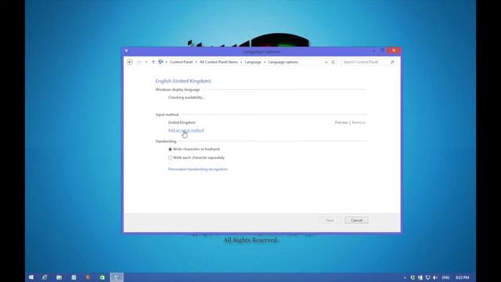The height and width of the screenshot is (282, 501).
Task: Click the English (United Kingdom) heading
Action: click(x=183, y=81)
